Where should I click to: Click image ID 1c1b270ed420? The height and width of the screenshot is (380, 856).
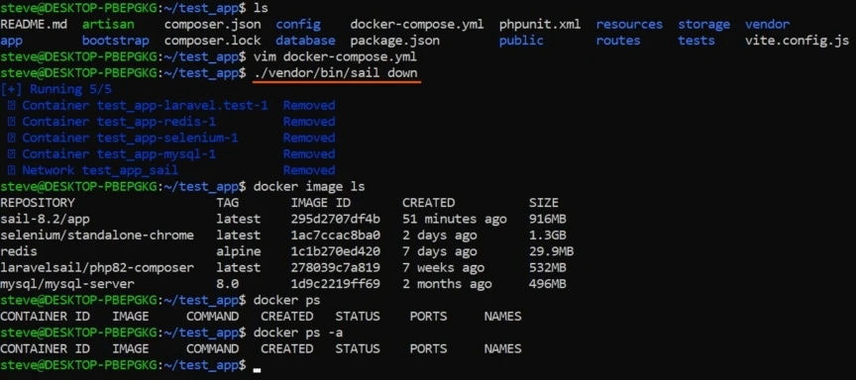tap(335, 252)
